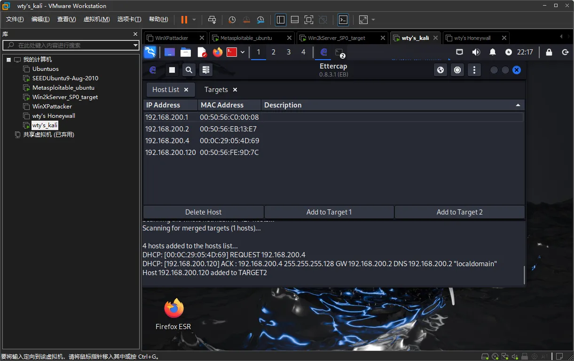Click VMware send Ctrl+Alt+Del icon
The height and width of the screenshot is (361, 574).
[212, 20]
